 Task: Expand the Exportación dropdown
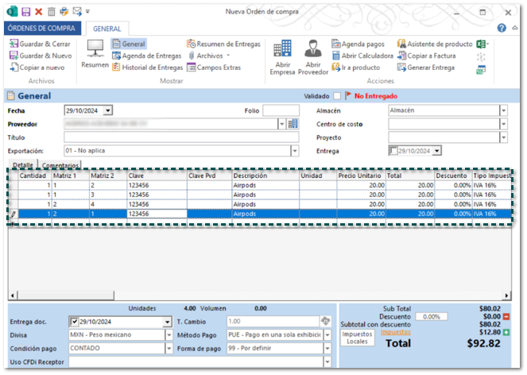[x=295, y=150]
